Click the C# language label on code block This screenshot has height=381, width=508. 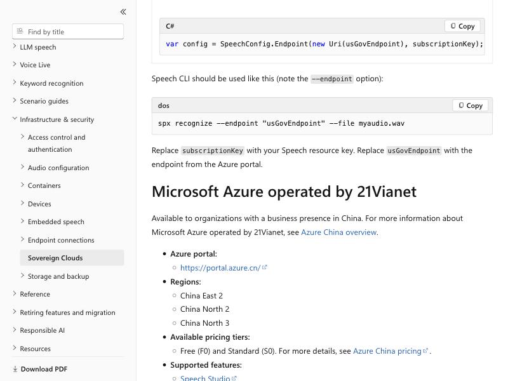pos(170,26)
